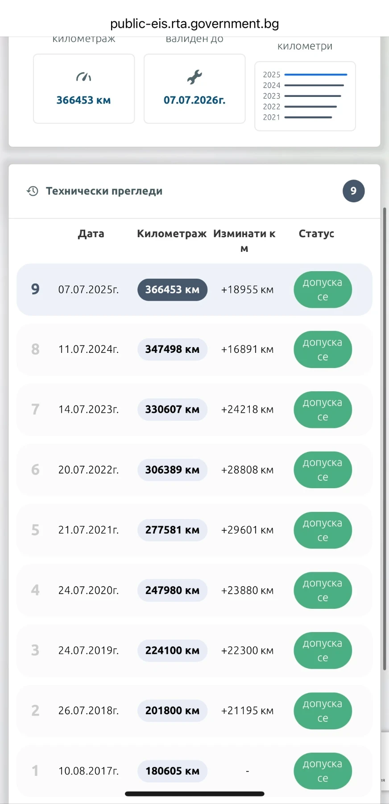Screen dimensions: 389x804
Task: Select the 2025 bar in chart
Action: [315, 75]
